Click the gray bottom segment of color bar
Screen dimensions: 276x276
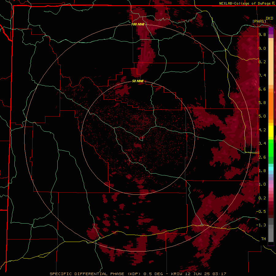pos(271,230)
